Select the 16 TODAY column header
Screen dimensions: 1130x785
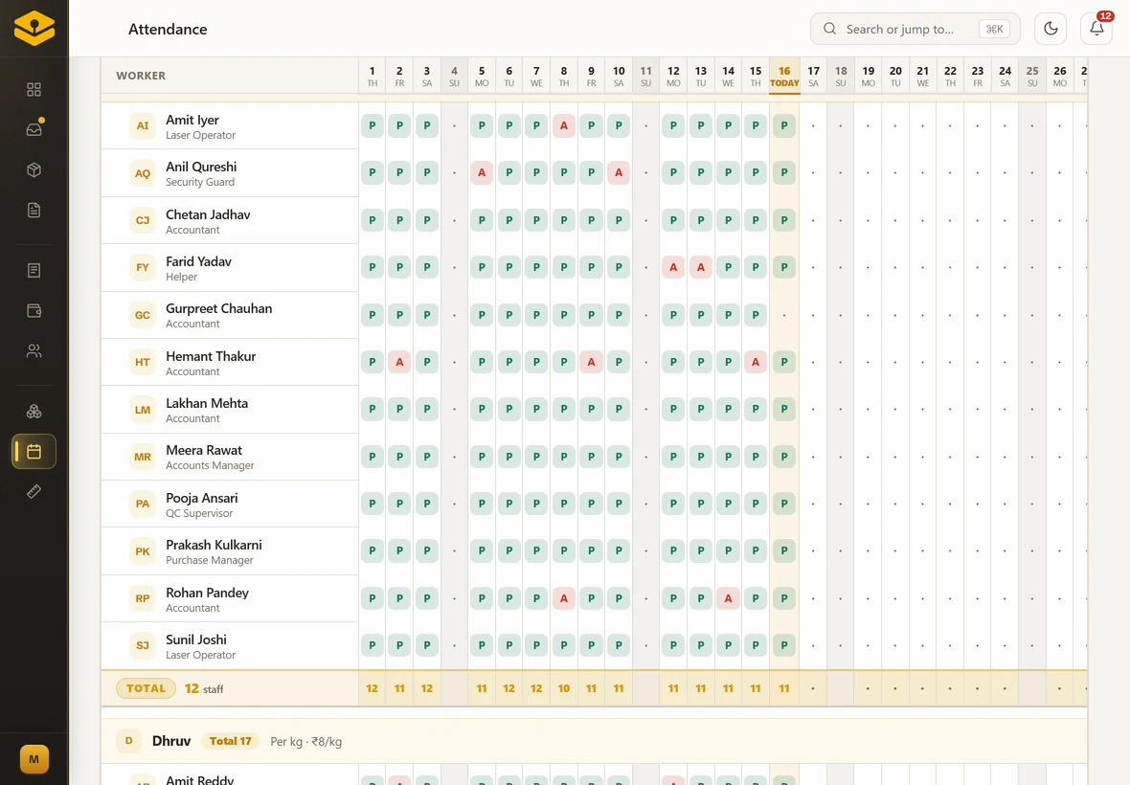click(x=784, y=76)
